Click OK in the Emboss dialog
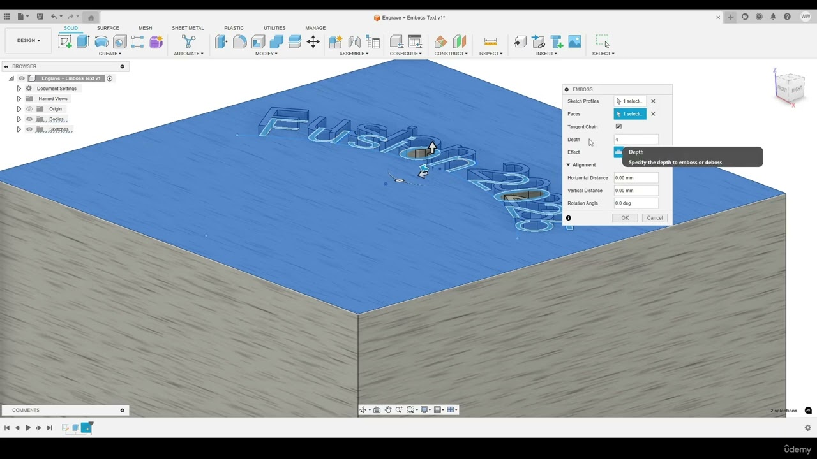The image size is (817, 459). pos(625,218)
